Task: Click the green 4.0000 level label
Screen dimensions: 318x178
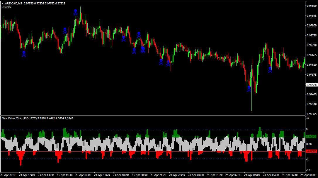Action: point(311,137)
